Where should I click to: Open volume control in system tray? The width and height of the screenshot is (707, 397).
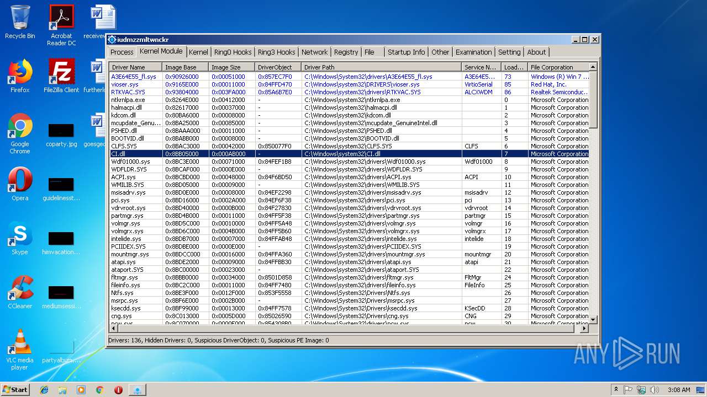point(654,390)
